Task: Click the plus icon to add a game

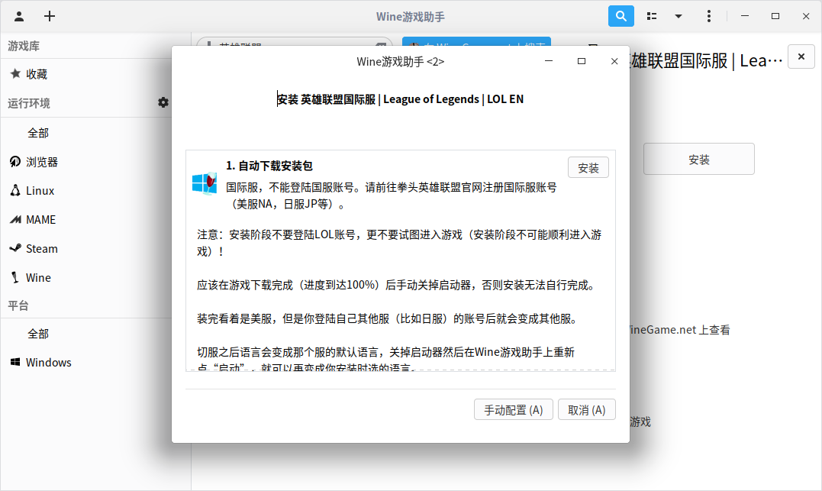Action: 50,16
